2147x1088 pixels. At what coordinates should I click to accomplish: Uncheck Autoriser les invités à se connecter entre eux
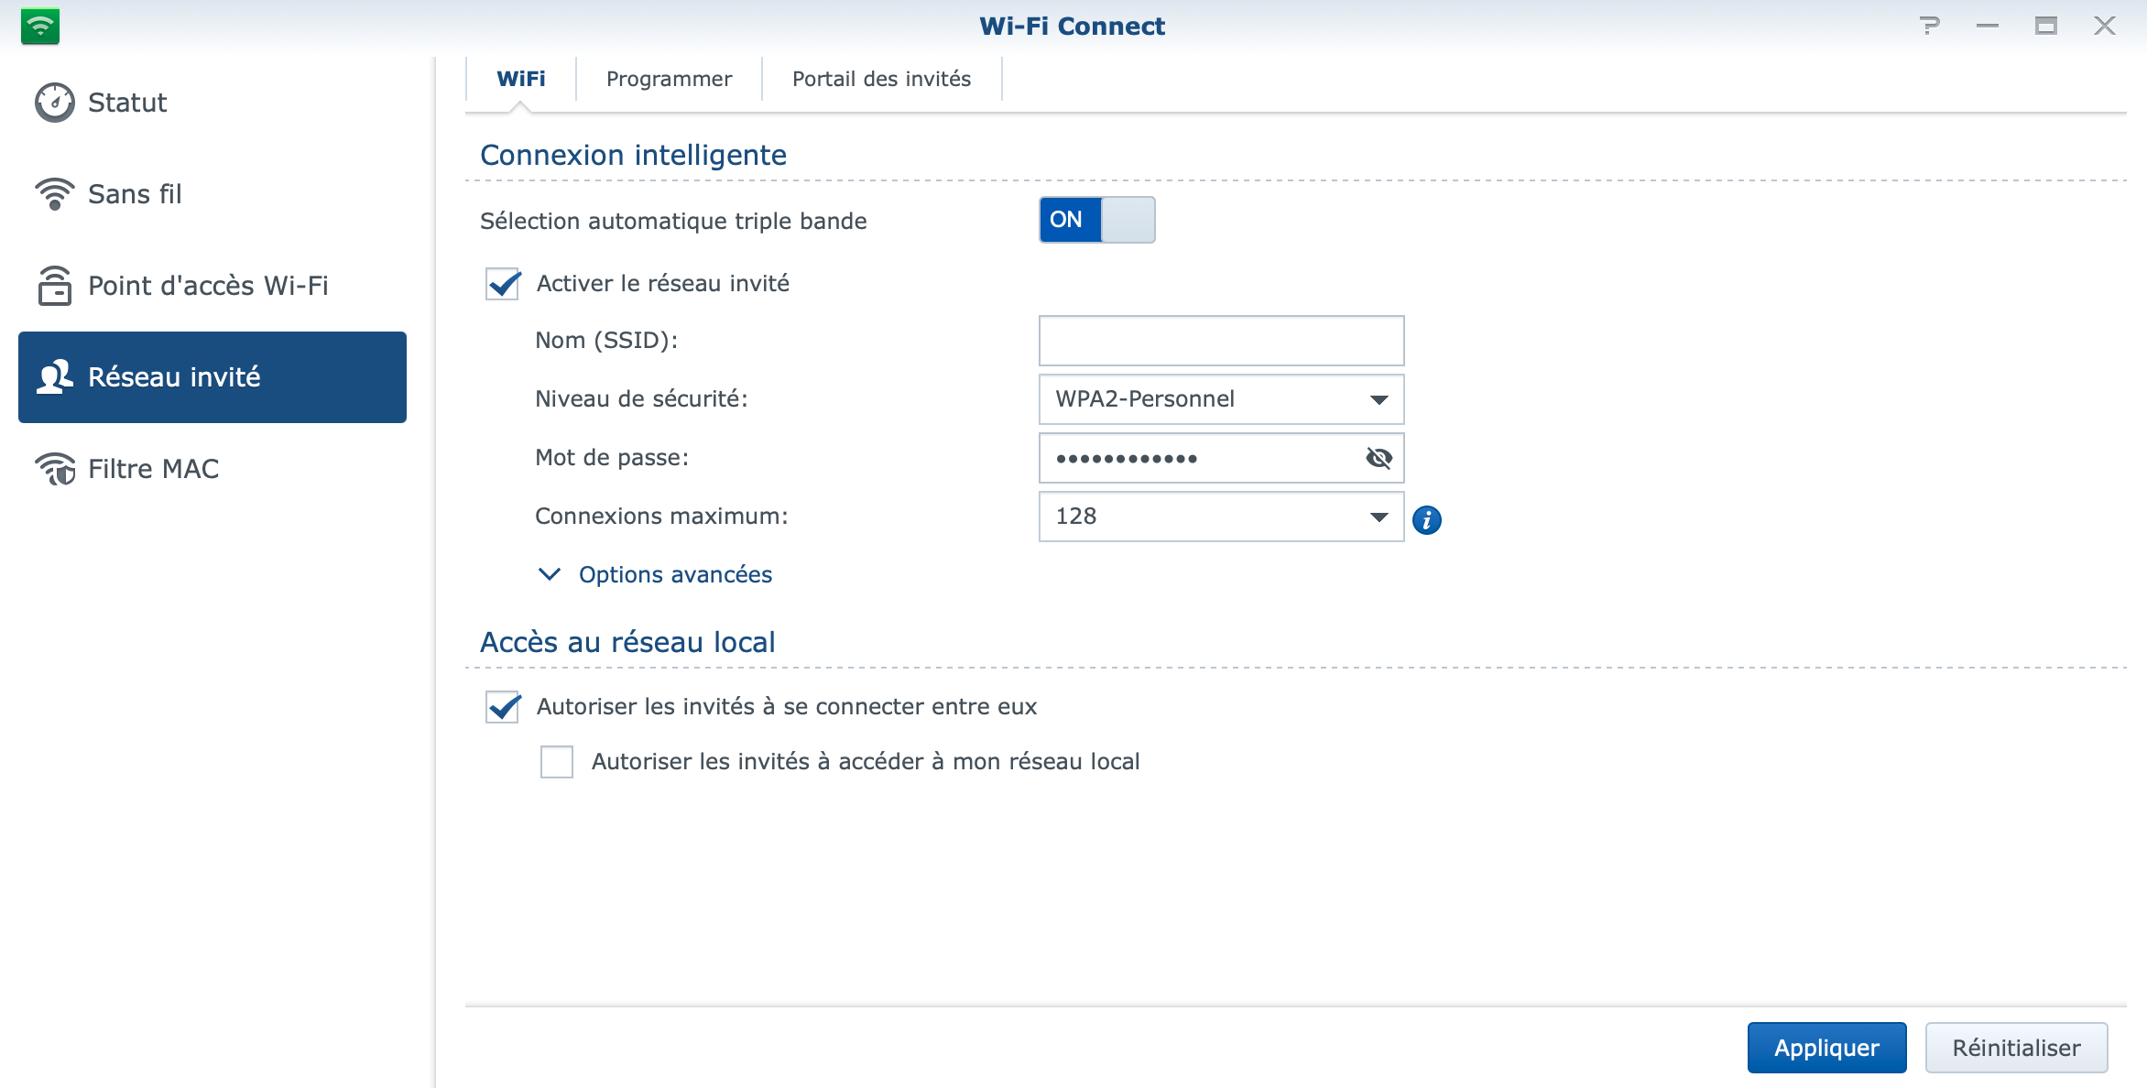503,707
